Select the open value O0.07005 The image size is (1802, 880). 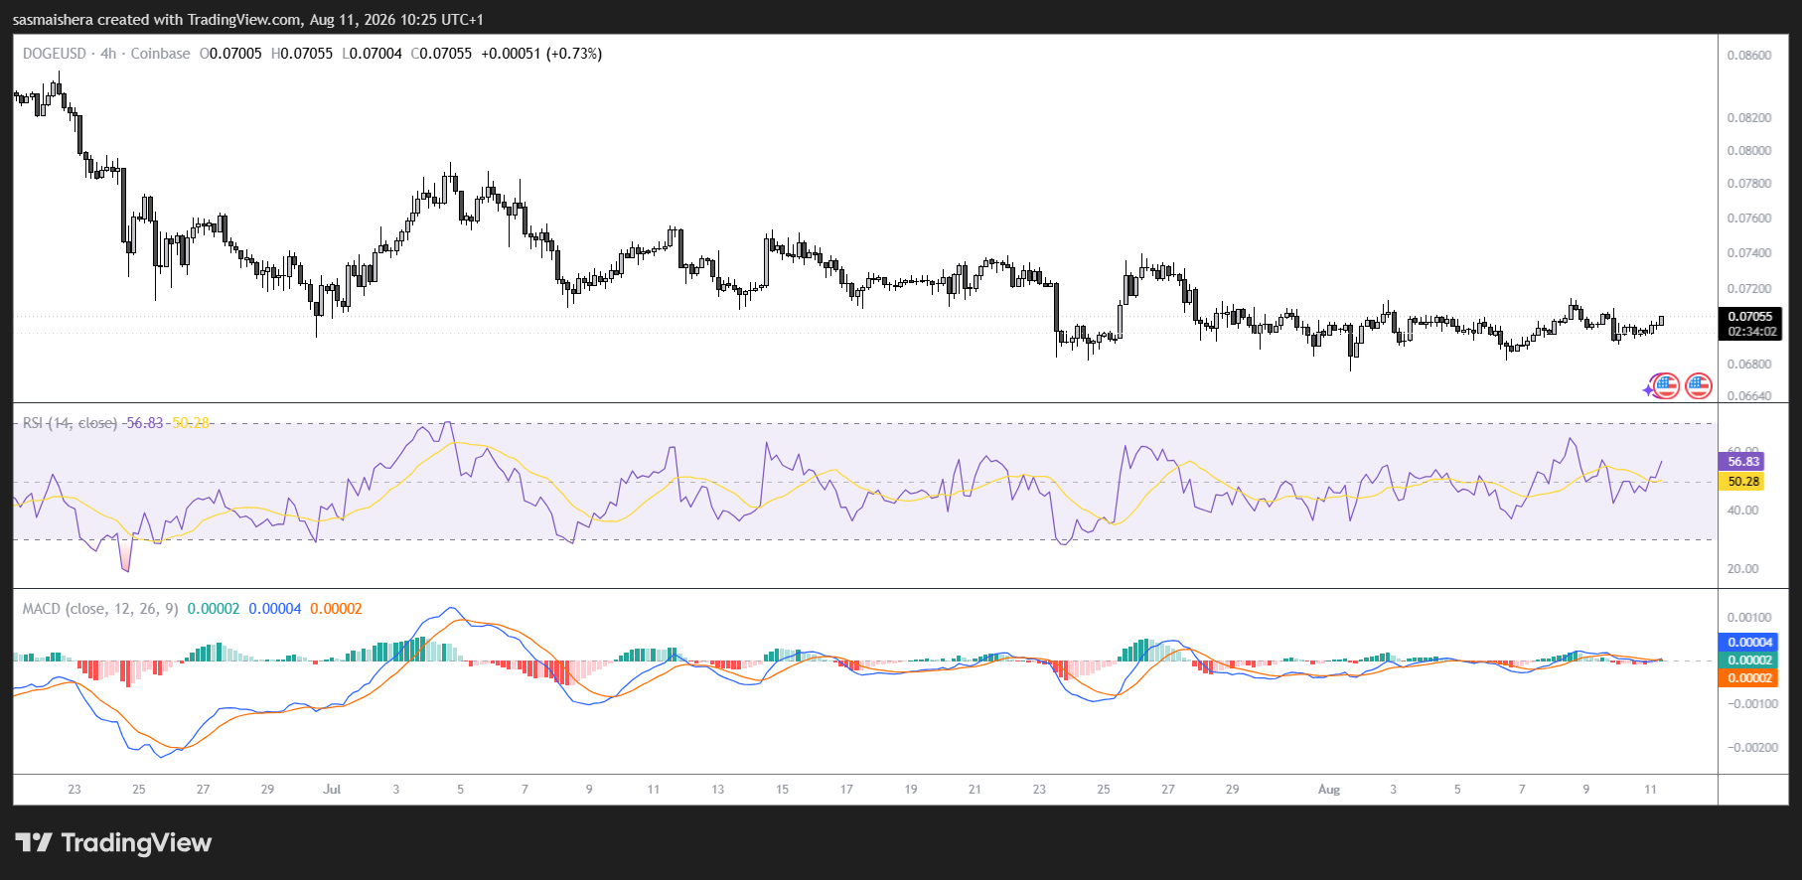pos(230,54)
